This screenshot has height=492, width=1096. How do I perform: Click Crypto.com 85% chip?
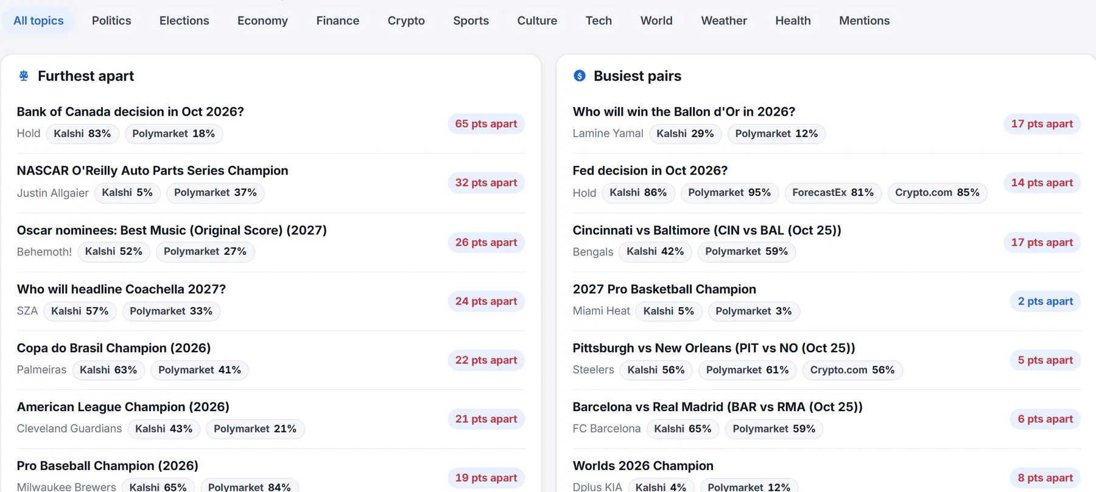coord(937,193)
